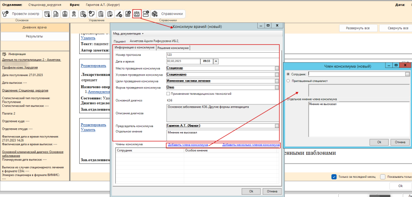Open picker for Форма проведения консилиума
Image resolution: width=412 pixels, height=197 pixels.
point(276,88)
